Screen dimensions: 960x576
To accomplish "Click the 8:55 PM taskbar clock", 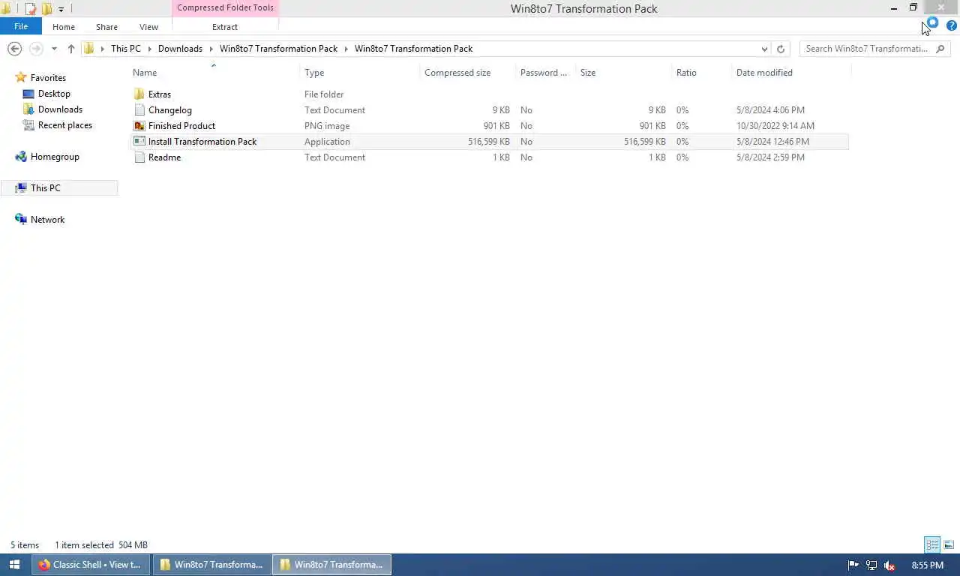I will point(928,565).
